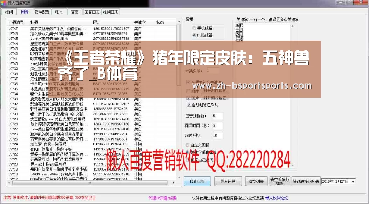This screenshot has height=204, width=369.
Task: Select row 19727 haku美白精华
Action: 92,129
